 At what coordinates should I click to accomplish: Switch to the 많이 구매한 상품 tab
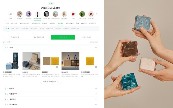pyautogui.click(x=39, y=37)
